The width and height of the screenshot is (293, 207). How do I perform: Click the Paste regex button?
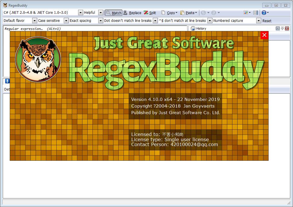tap(187, 13)
